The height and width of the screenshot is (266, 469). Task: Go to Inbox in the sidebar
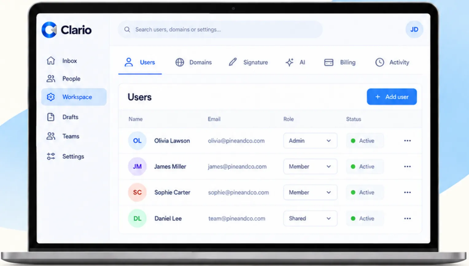(x=74, y=61)
